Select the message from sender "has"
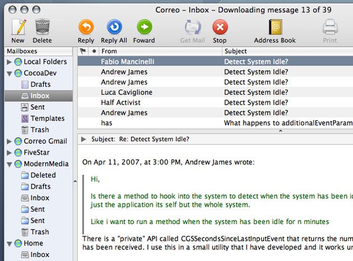This screenshot has width=353, height=261. point(216,123)
